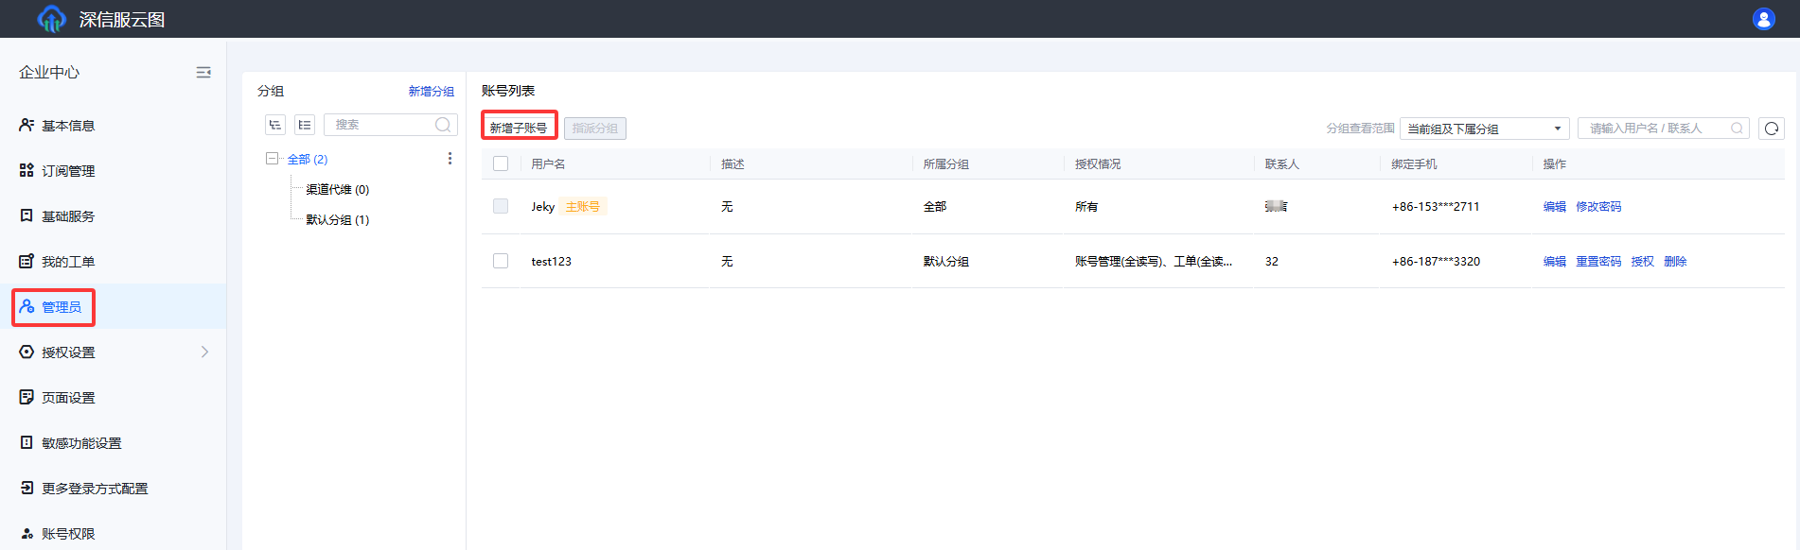The width and height of the screenshot is (1800, 550).
Task: Click 重置密码 link for test123
Action: (x=1597, y=262)
